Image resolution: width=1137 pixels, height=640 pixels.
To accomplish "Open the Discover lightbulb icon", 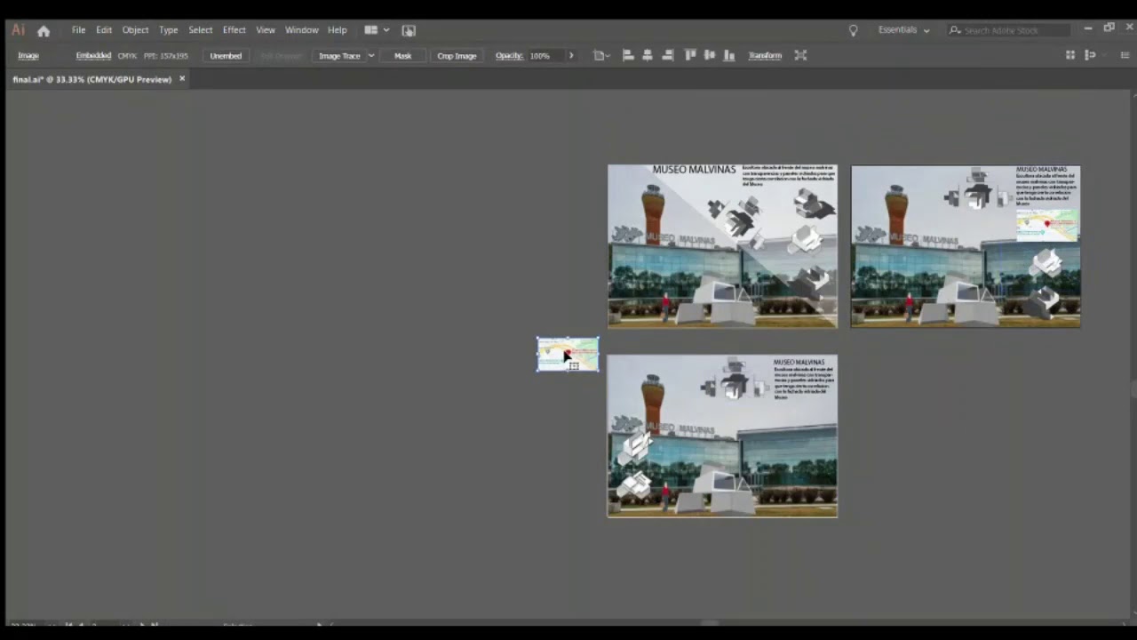I will pos(853,30).
